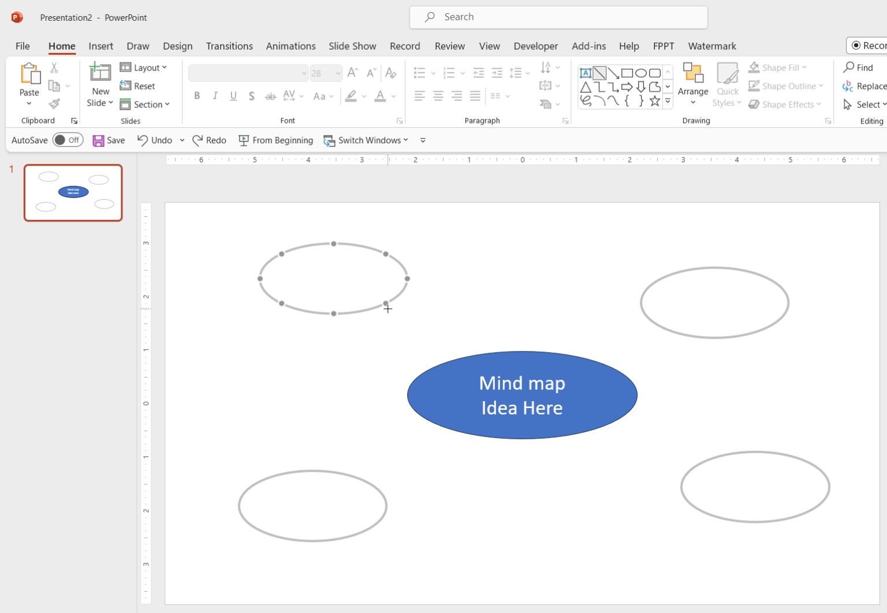Click the Quick Styles gallery
The width and height of the screenshot is (887, 613).
click(727, 85)
